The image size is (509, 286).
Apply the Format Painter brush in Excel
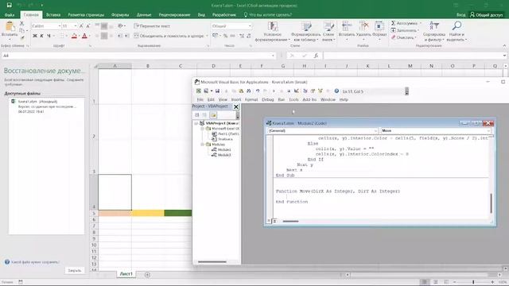(x=21, y=37)
